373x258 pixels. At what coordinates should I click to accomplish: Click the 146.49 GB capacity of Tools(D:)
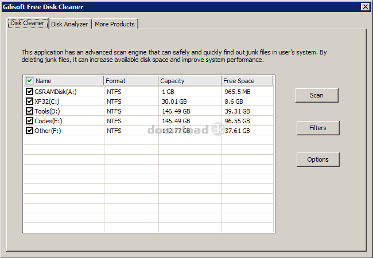click(176, 111)
